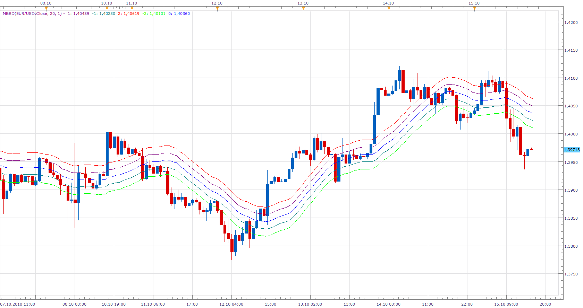Click the teal '-1: 1,40230' band value
This screenshot has height=308, width=583.
click(103, 14)
